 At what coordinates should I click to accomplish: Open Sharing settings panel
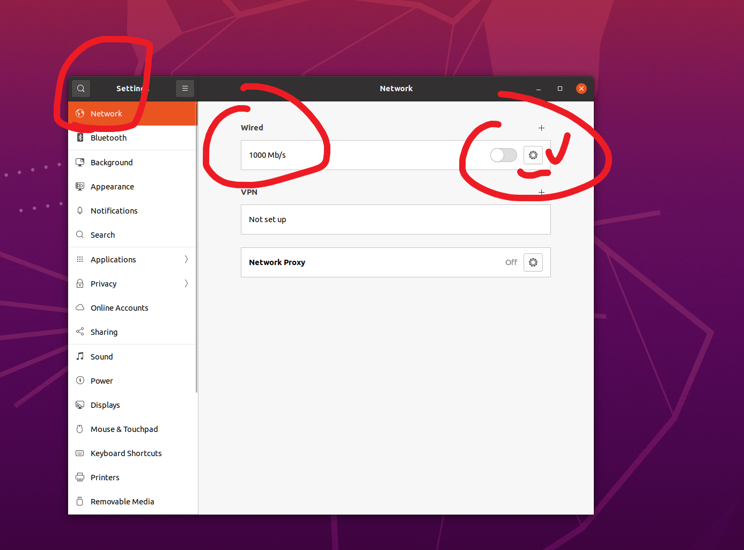[132, 332]
